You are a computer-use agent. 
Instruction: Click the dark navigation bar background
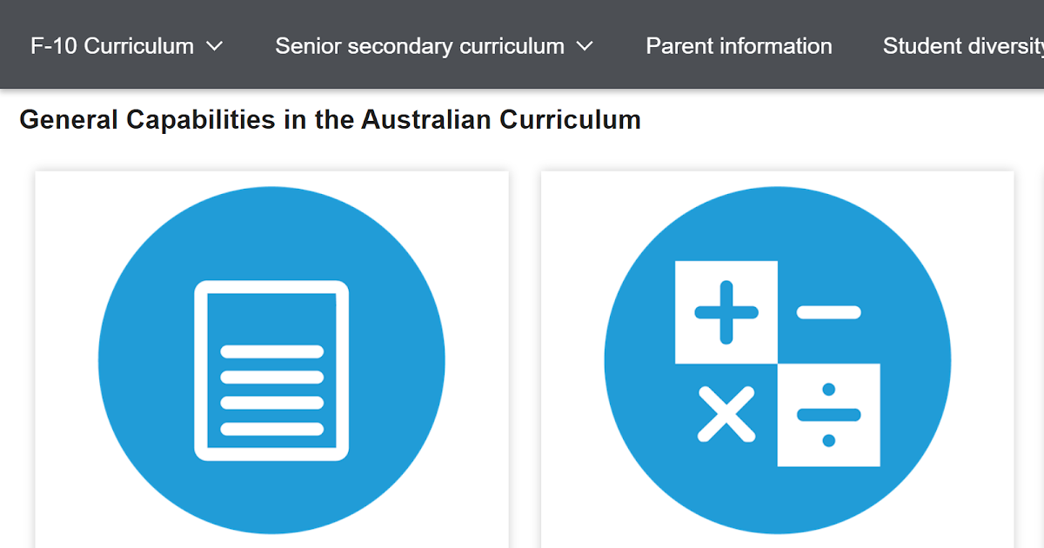tap(522, 13)
